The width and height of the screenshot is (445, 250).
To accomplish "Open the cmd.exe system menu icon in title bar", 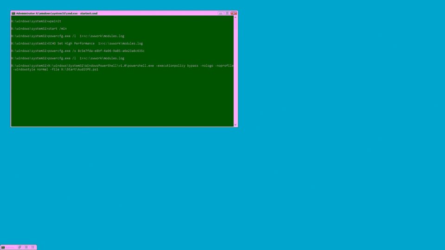I will pyautogui.click(x=13, y=13).
